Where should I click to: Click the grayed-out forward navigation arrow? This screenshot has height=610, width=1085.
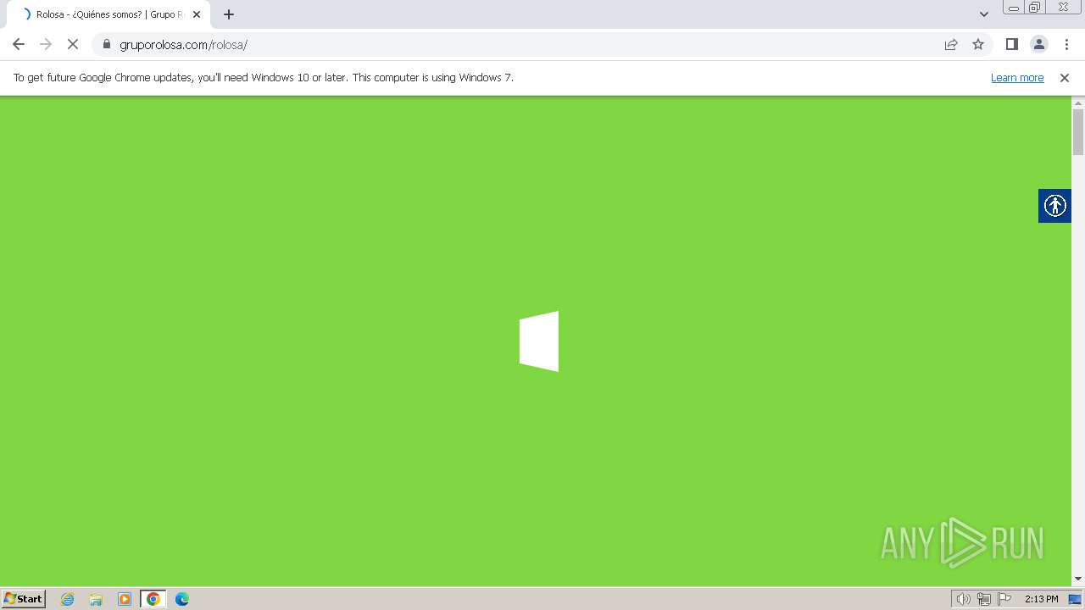pyautogui.click(x=46, y=44)
